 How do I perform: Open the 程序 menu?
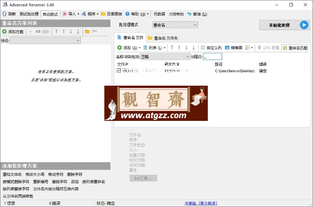point(90,14)
